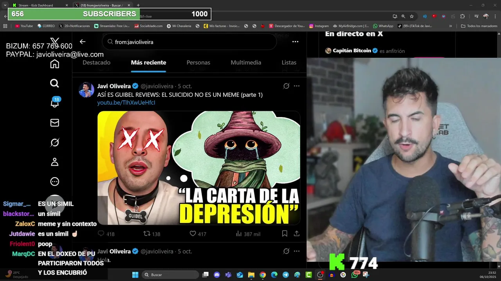
Task: Select Más reciente tab
Action: click(148, 62)
